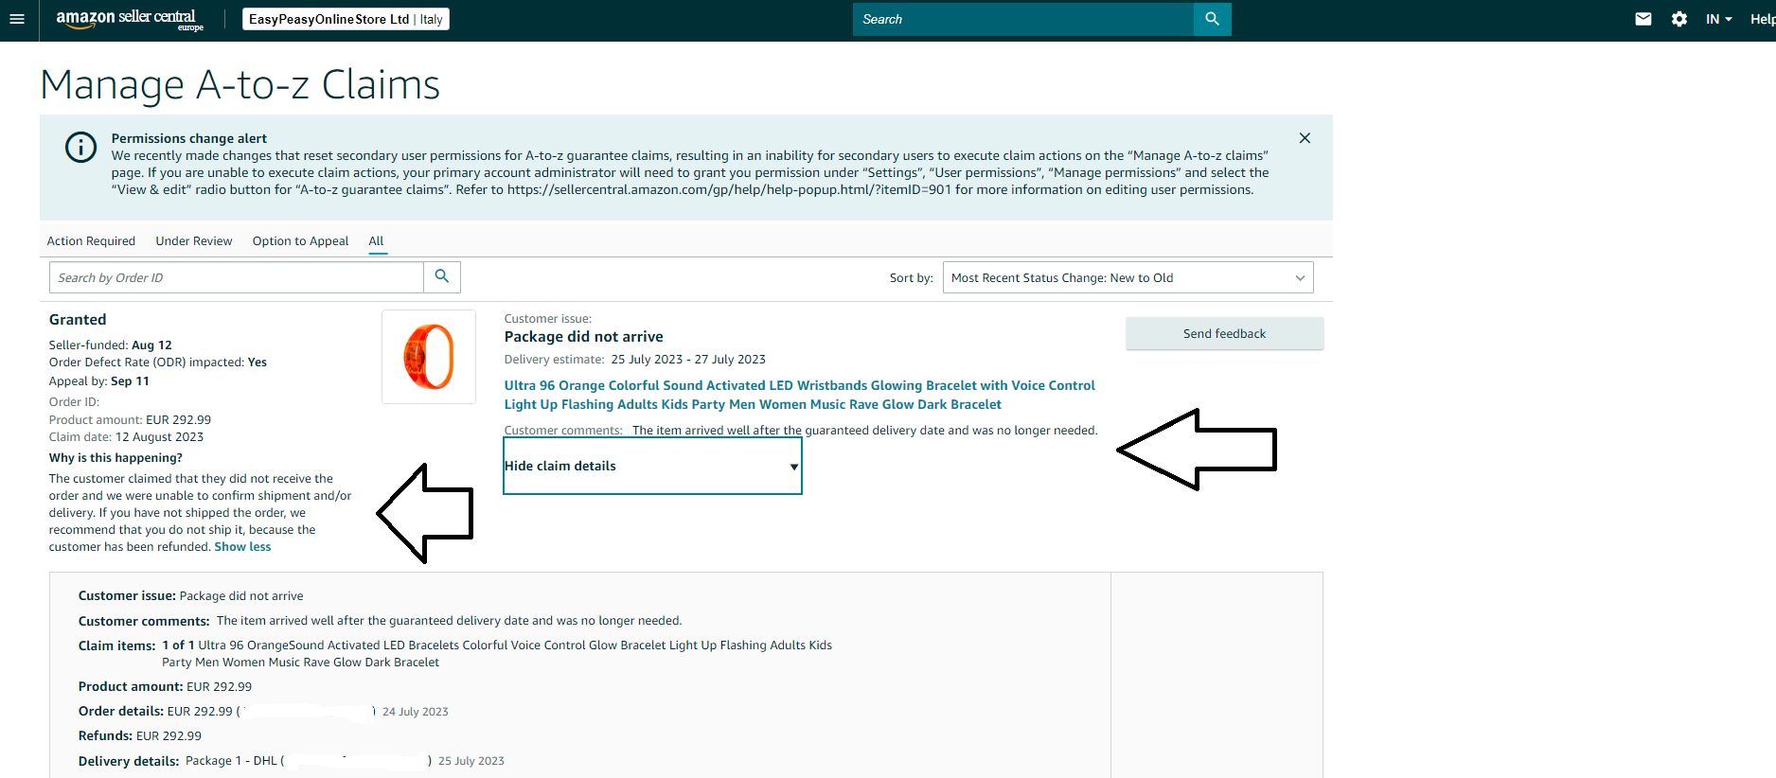Switch to the Action Required tab
This screenshot has height=778, width=1776.
pyautogui.click(x=91, y=241)
